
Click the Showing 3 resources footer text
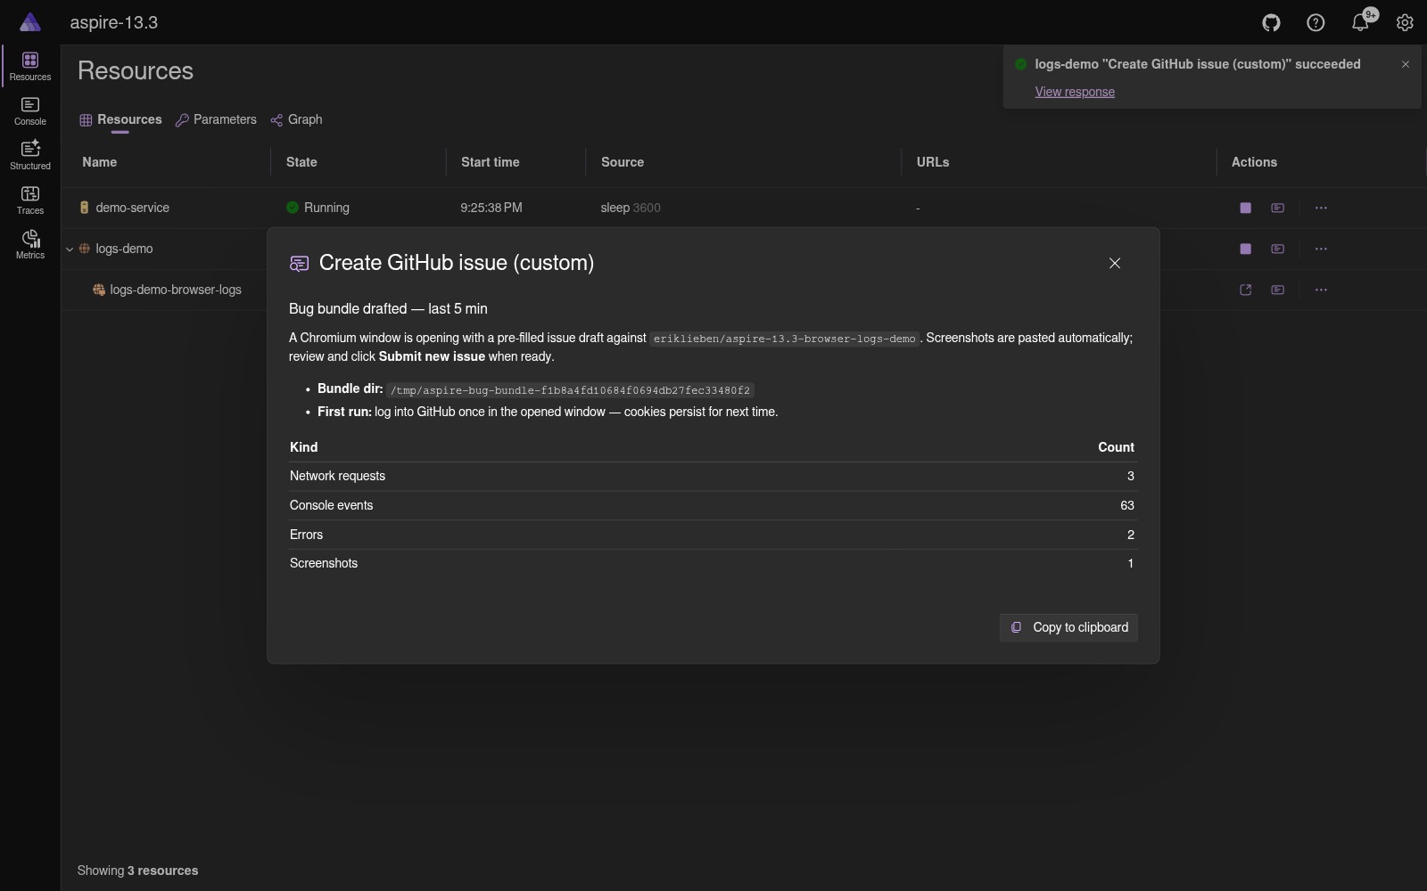point(137,871)
